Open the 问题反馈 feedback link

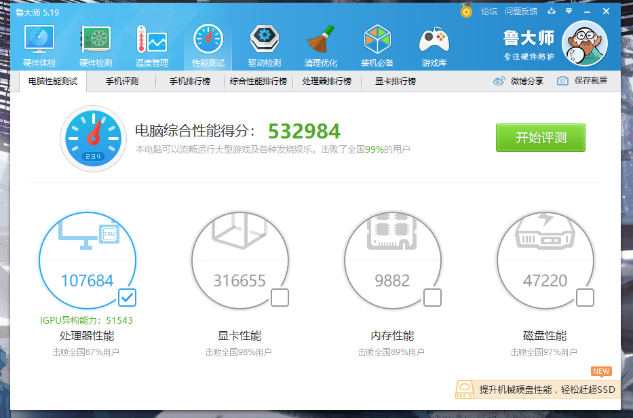coord(521,12)
